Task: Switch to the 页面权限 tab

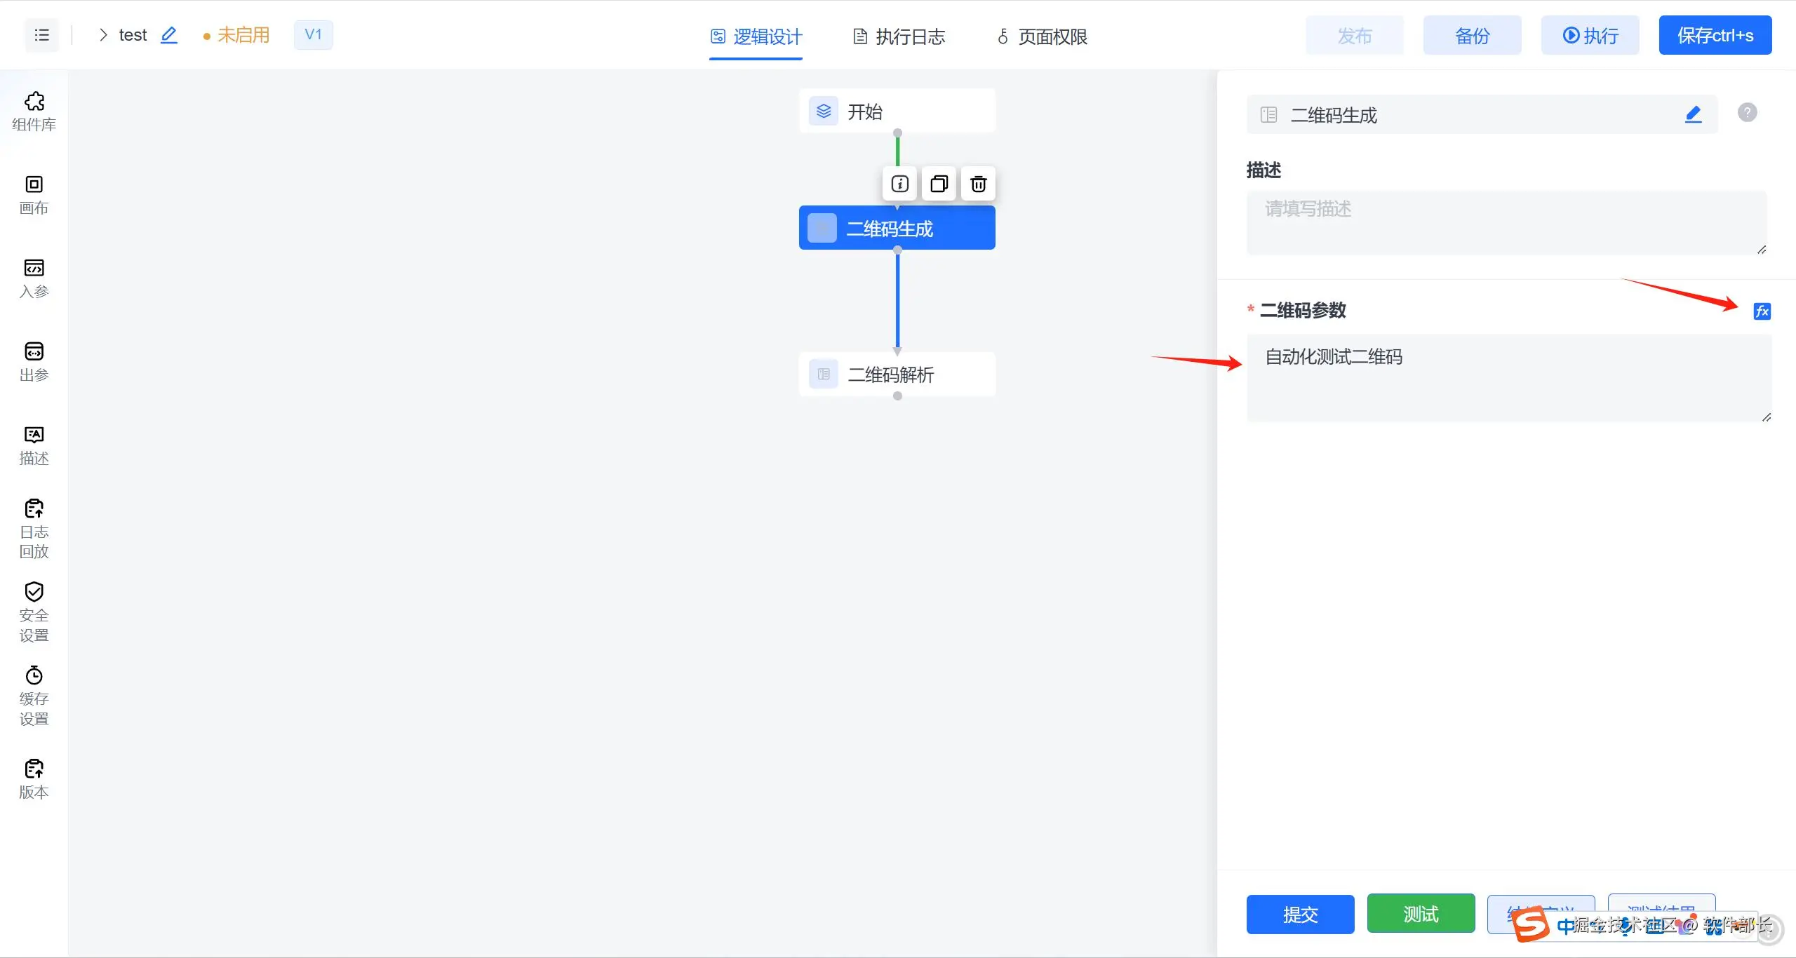Action: click(1042, 36)
